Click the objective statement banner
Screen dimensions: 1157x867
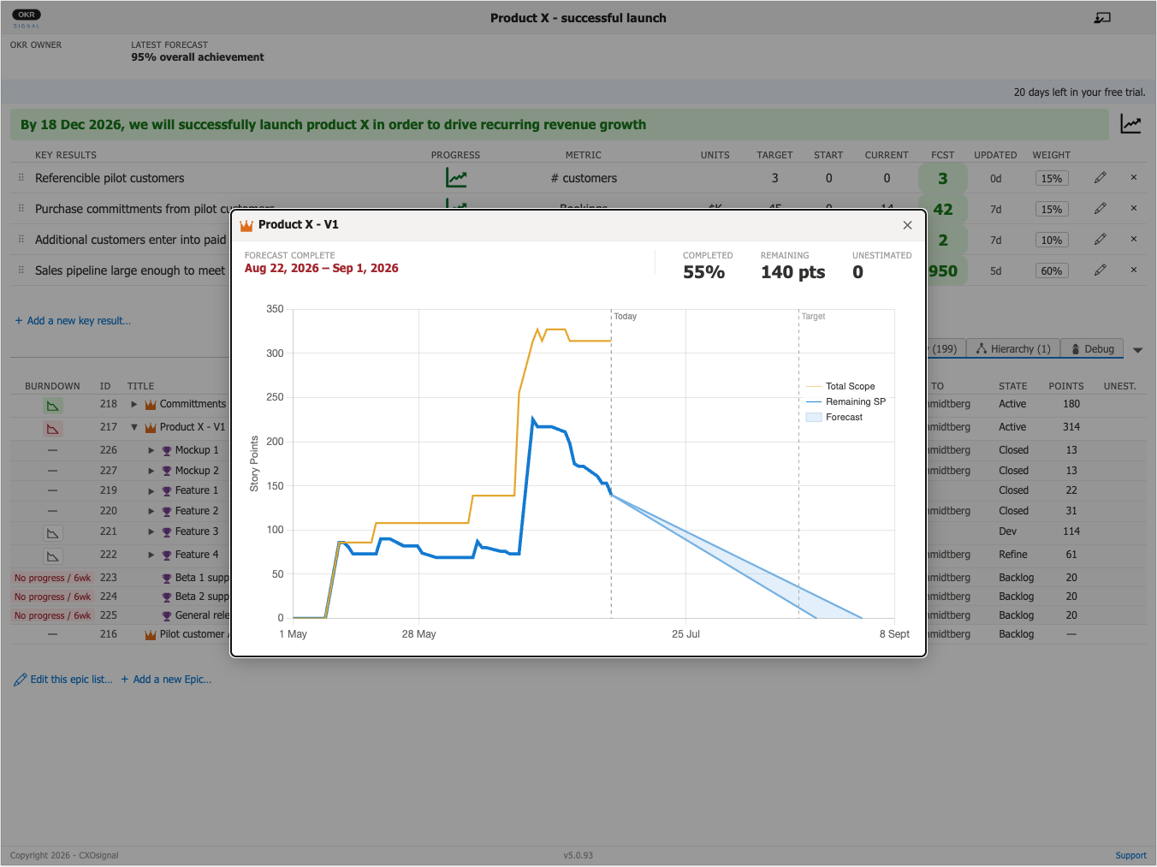560,125
